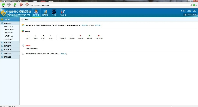Open the QR code icon module
Screen dimensions: 198x107
coord(54,12)
